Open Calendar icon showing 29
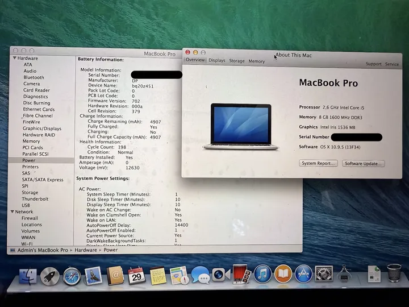409x307 pixels. coord(136,275)
